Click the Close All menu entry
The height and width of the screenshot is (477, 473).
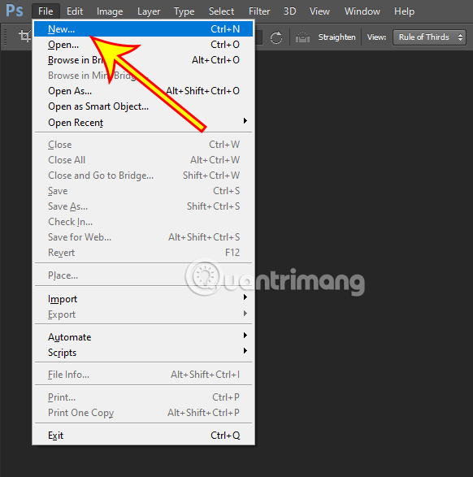(143, 160)
